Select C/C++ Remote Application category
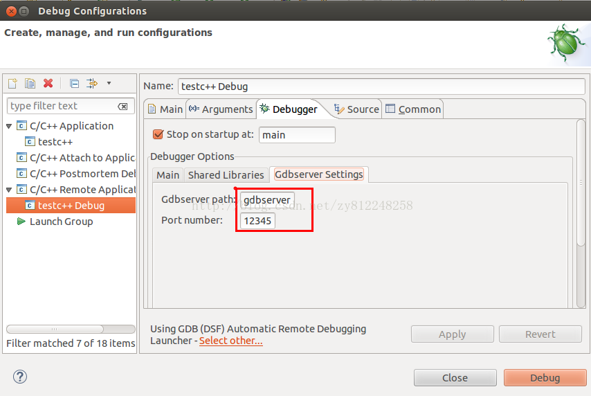Screen dimensions: 591x396 82,190
